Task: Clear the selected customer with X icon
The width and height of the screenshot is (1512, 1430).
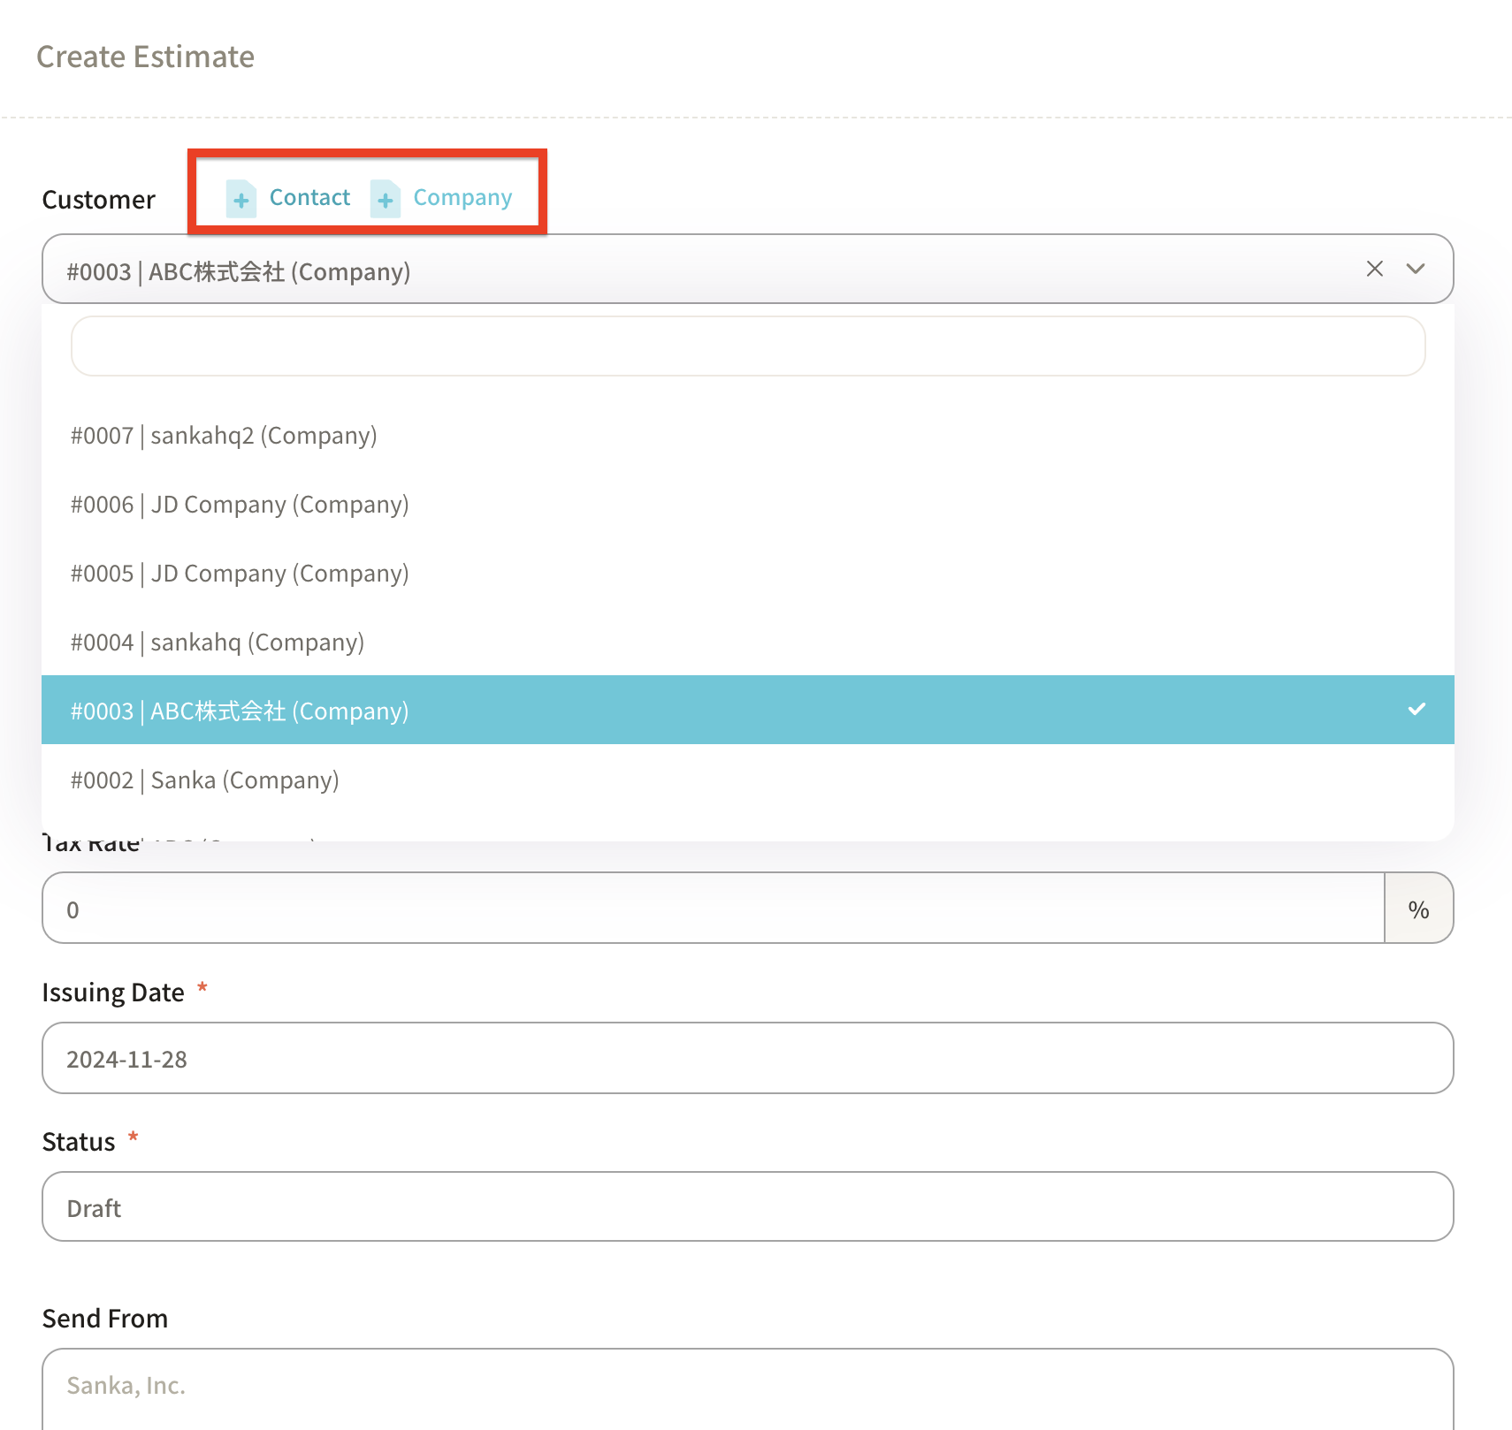Action: click(1374, 269)
